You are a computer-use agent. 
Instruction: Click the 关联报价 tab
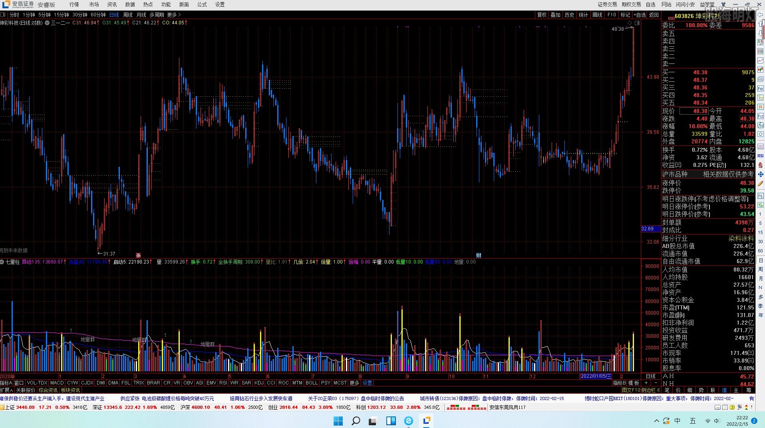click(26, 390)
